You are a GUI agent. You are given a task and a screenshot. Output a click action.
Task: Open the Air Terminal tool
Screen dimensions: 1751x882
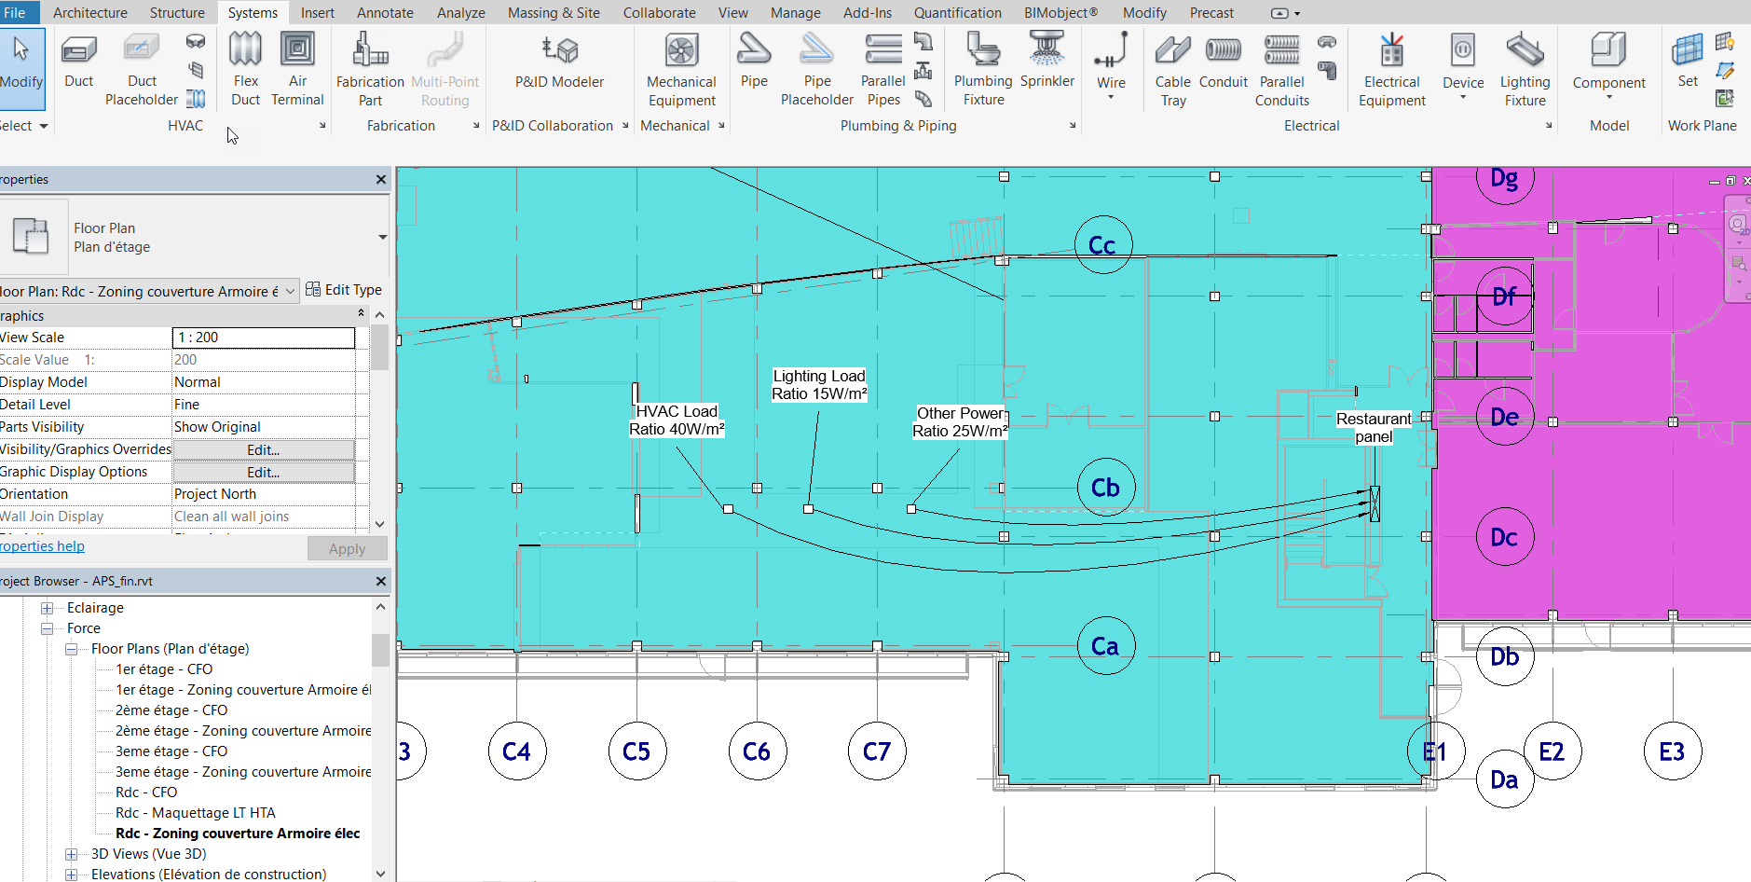(x=297, y=65)
